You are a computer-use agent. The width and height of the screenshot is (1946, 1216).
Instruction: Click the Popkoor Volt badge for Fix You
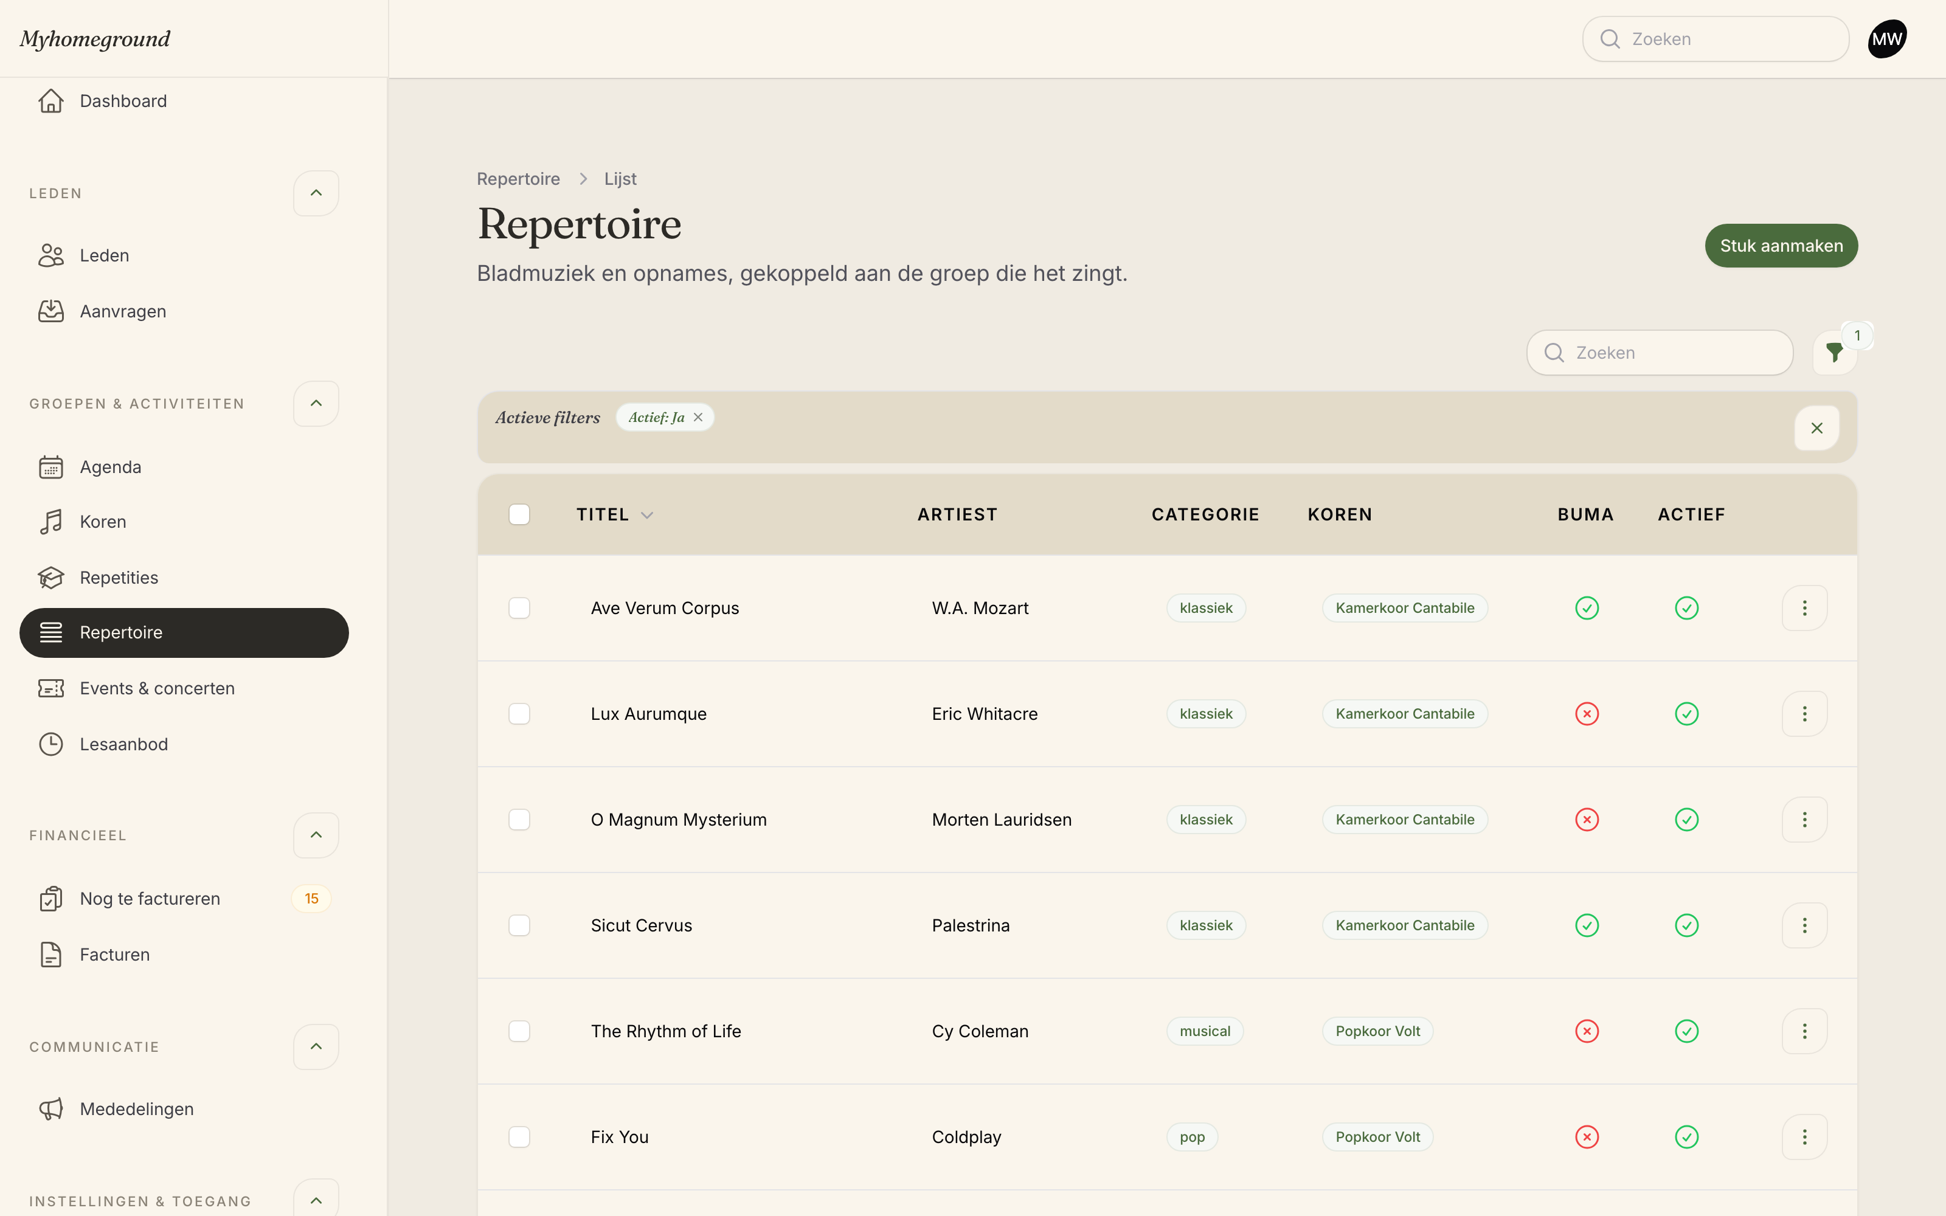coord(1377,1136)
